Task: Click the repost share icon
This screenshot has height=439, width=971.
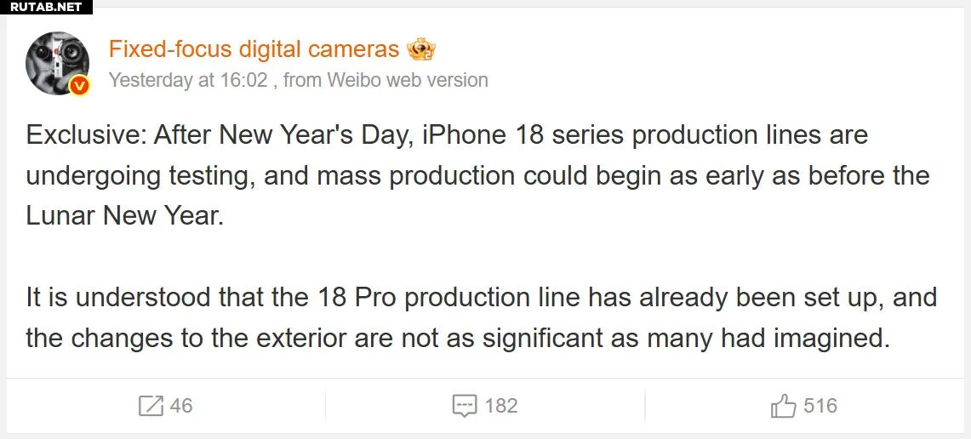Action: [151, 406]
